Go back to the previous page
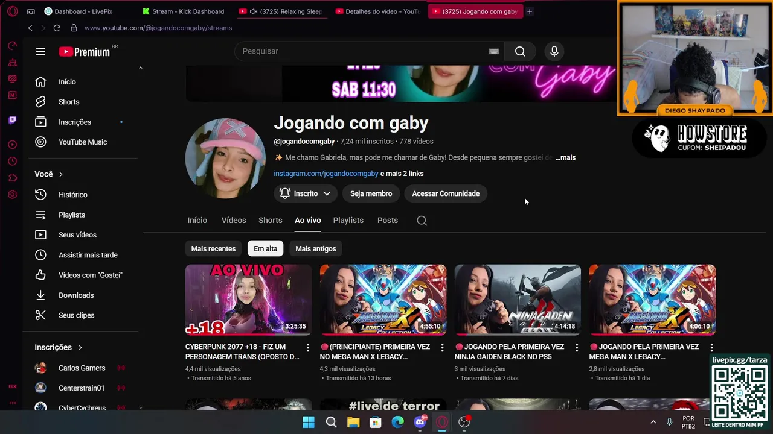Screen dimensions: 773x434 30,28
